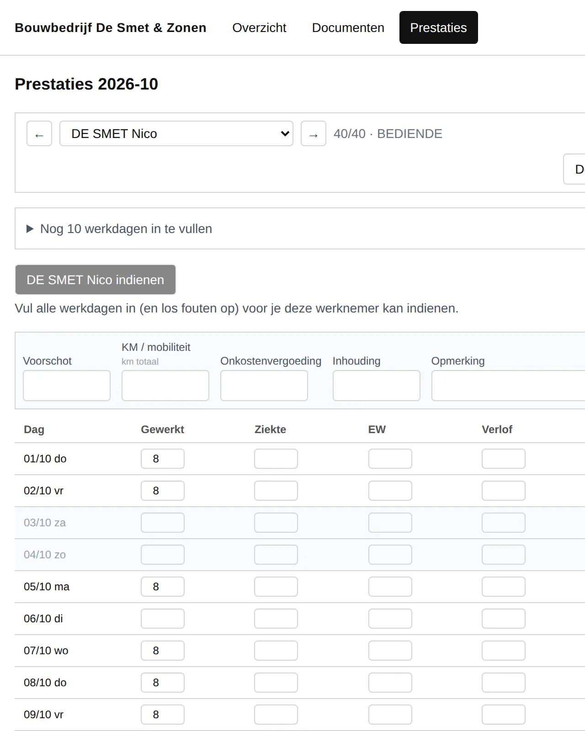Click the '40/40 · BEDIENDE' status text
585x731 pixels.
tap(388, 133)
